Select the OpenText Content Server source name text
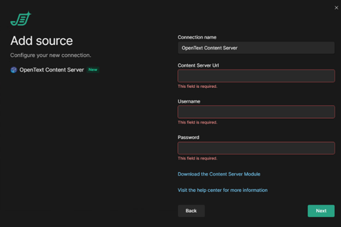Screen dimensions: 341x227 51,70
